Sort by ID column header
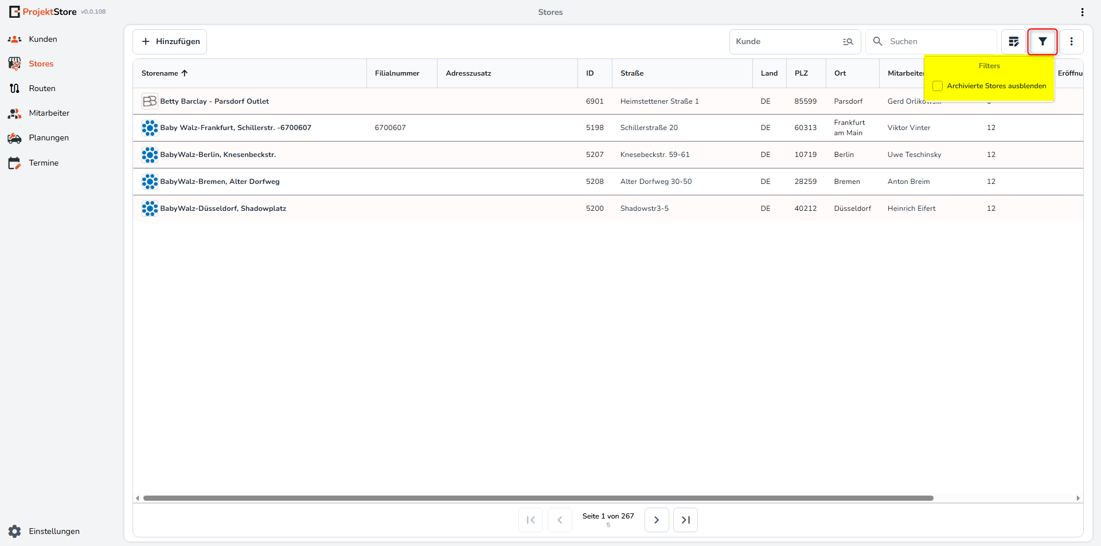The width and height of the screenshot is (1101, 546). 589,73
